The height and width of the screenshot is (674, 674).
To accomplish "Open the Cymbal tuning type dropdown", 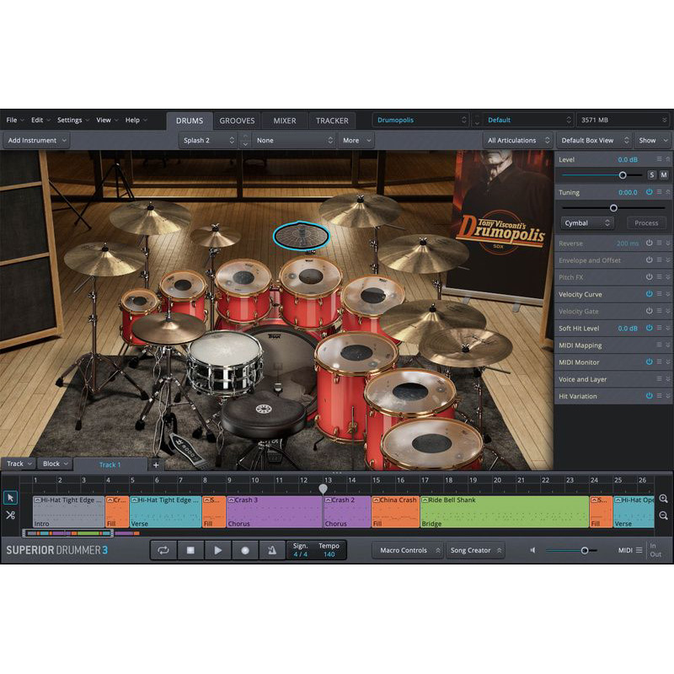I will pos(587,222).
